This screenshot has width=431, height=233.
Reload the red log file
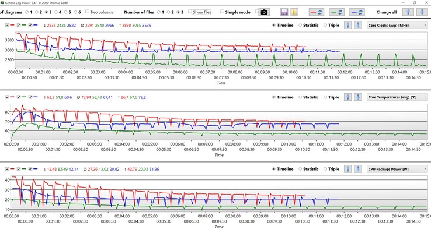[315, 12]
